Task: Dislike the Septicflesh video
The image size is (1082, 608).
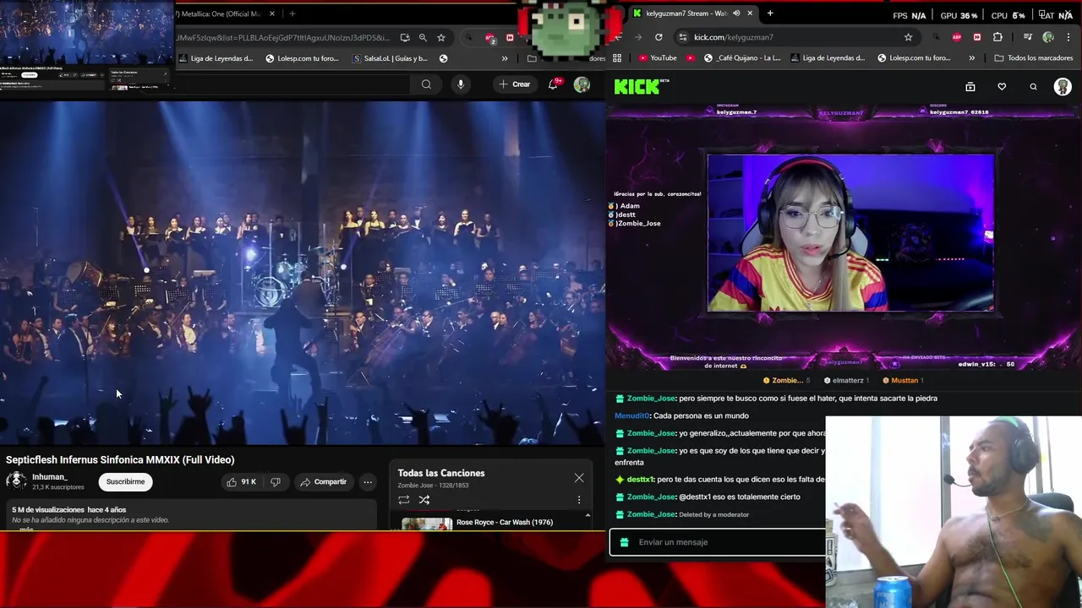Action: click(276, 481)
